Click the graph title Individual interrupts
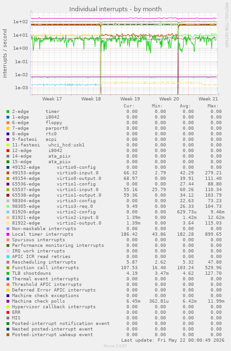 (115, 9)
